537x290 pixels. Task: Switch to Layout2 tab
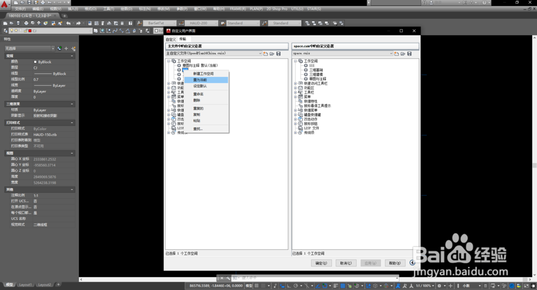pos(44,285)
